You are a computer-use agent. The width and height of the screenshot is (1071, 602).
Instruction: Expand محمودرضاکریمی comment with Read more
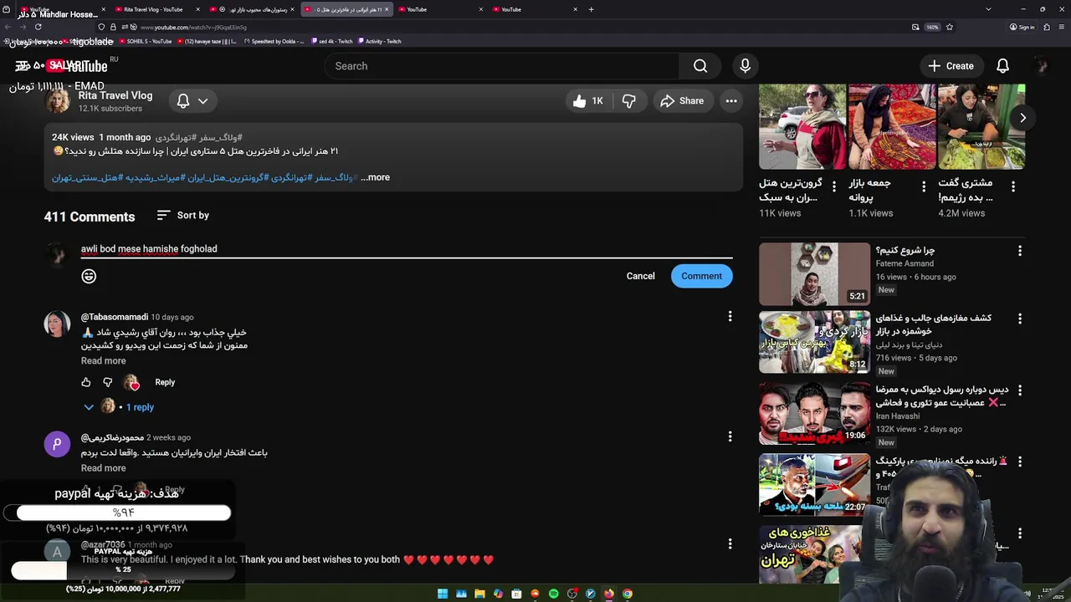click(x=103, y=468)
